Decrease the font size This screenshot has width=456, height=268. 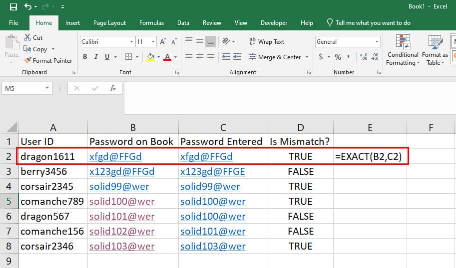pyautogui.click(x=174, y=42)
